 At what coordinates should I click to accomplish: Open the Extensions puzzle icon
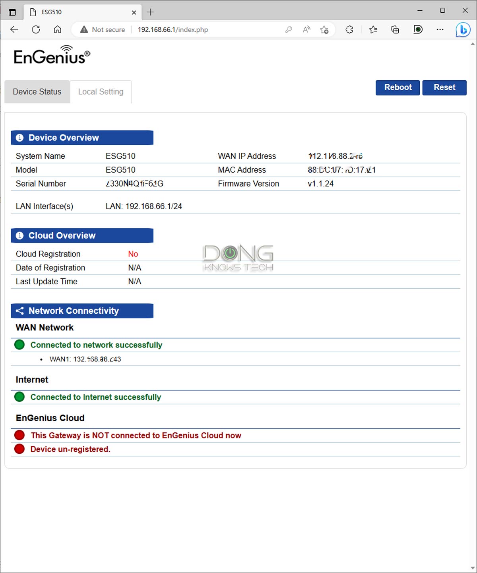coord(349,29)
